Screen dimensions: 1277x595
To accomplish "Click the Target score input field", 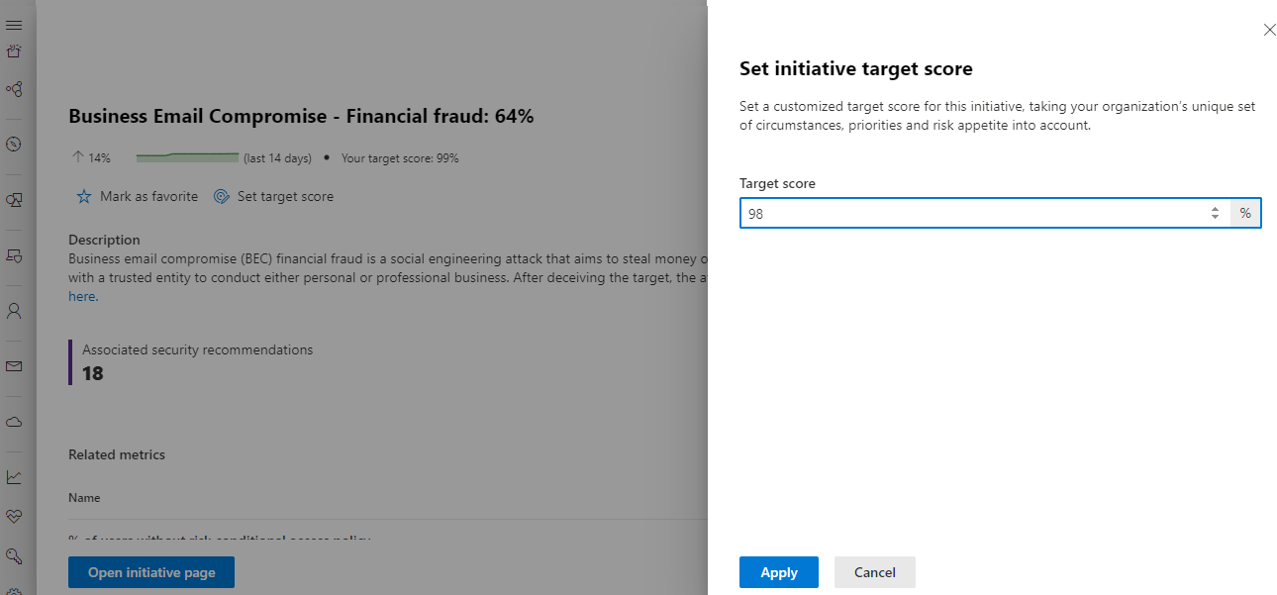I will coord(970,214).
